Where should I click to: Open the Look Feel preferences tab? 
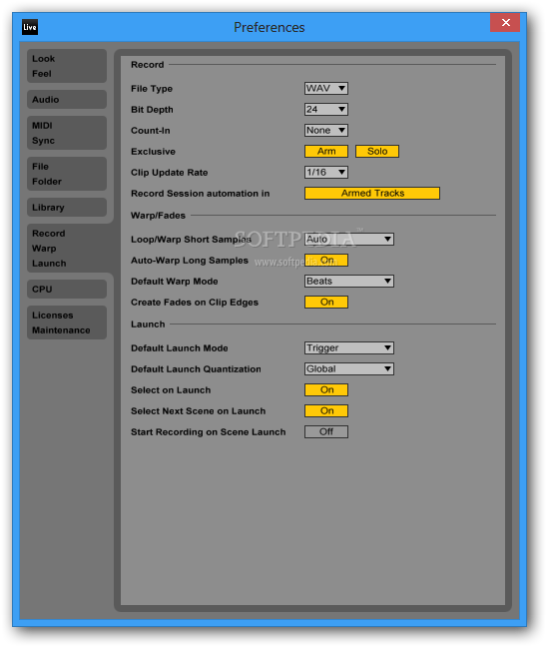pos(67,66)
